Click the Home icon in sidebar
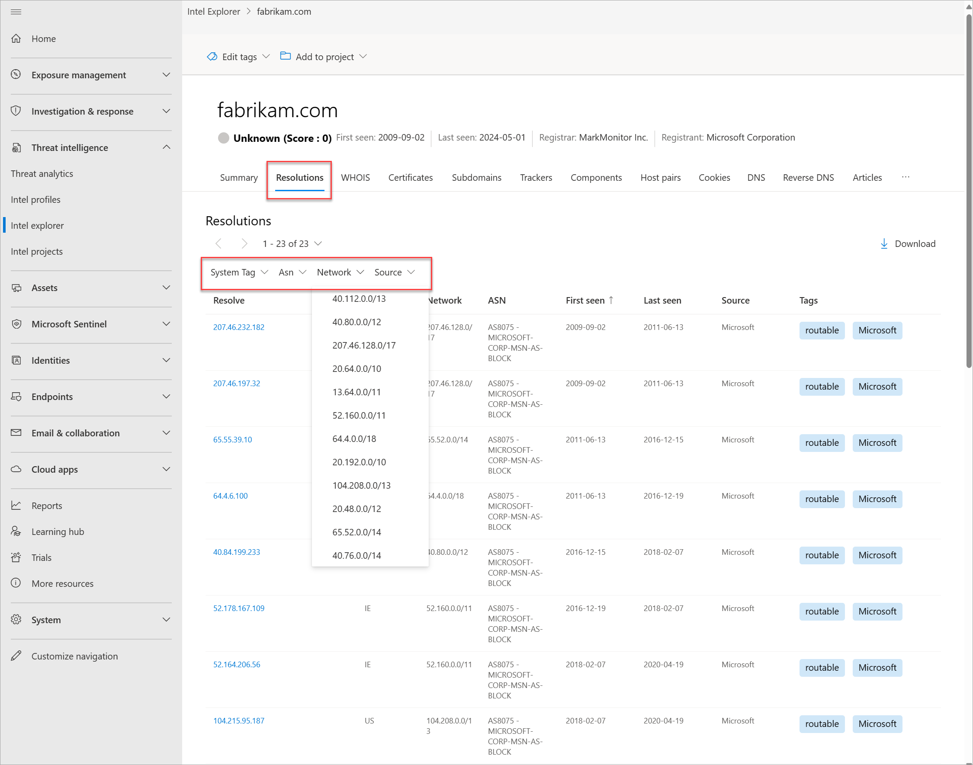The width and height of the screenshot is (973, 765). click(16, 38)
